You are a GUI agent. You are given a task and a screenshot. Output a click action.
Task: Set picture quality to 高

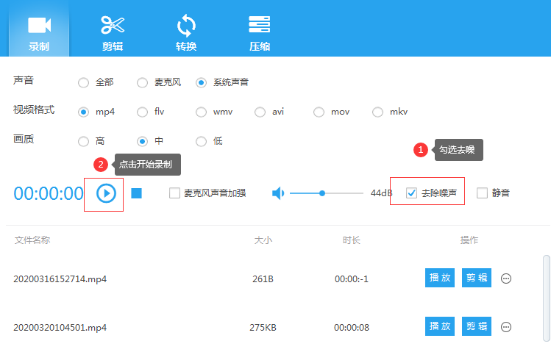tap(84, 141)
